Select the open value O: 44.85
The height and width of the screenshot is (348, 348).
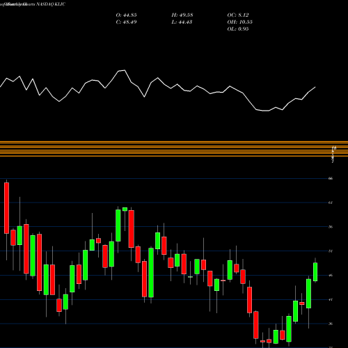click(x=126, y=15)
